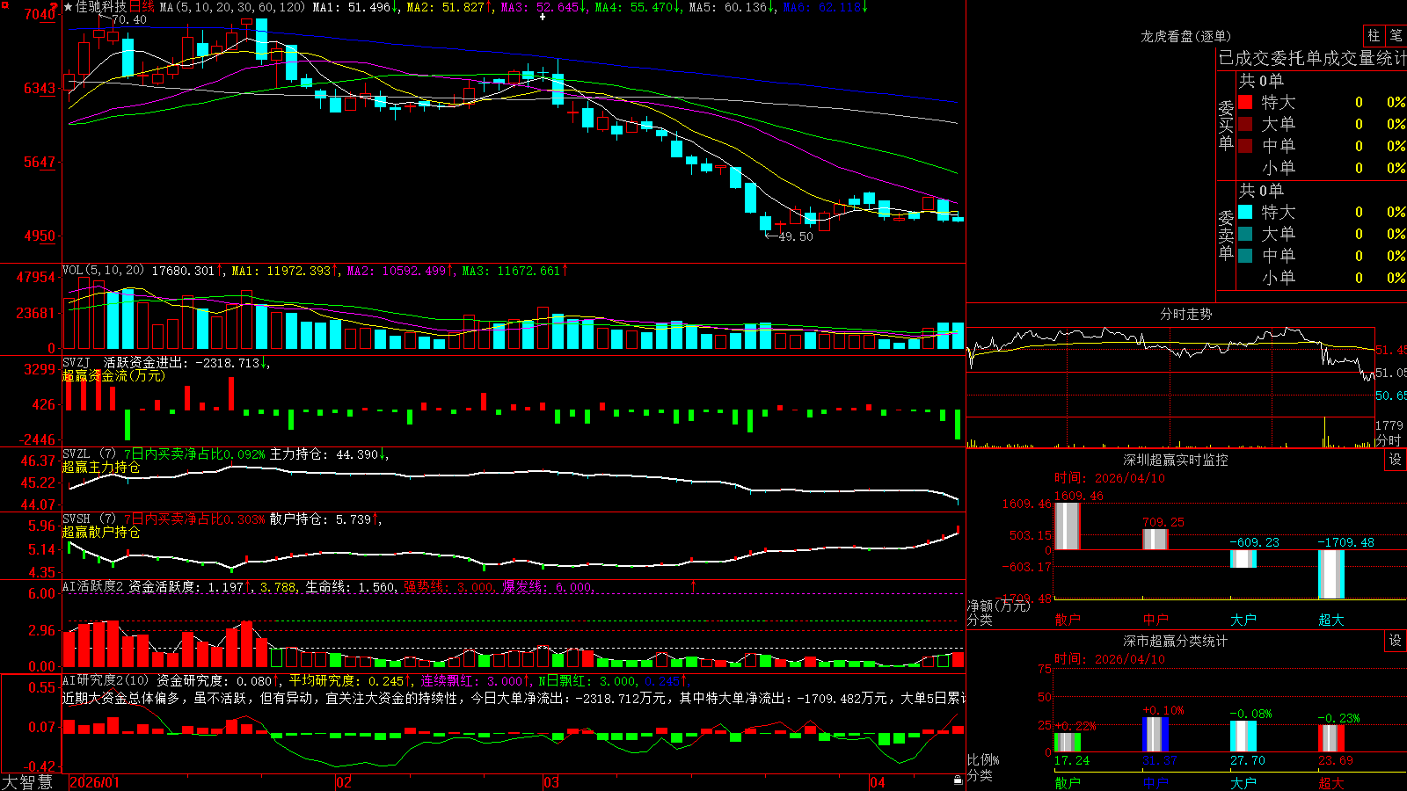Open 设 settings for 深市超赢分类统计 panel

pyautogui.click(x=1396, y=641)
